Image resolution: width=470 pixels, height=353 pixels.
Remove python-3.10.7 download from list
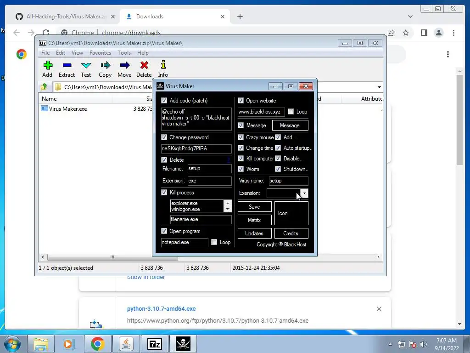coord(379,309)
